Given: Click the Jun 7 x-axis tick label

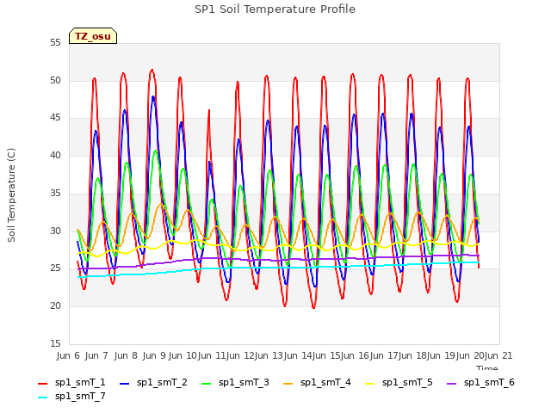Looking at the screenshot, I should click(96, 355).
